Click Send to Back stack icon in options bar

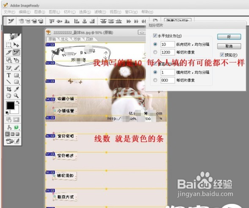[41, 21]
